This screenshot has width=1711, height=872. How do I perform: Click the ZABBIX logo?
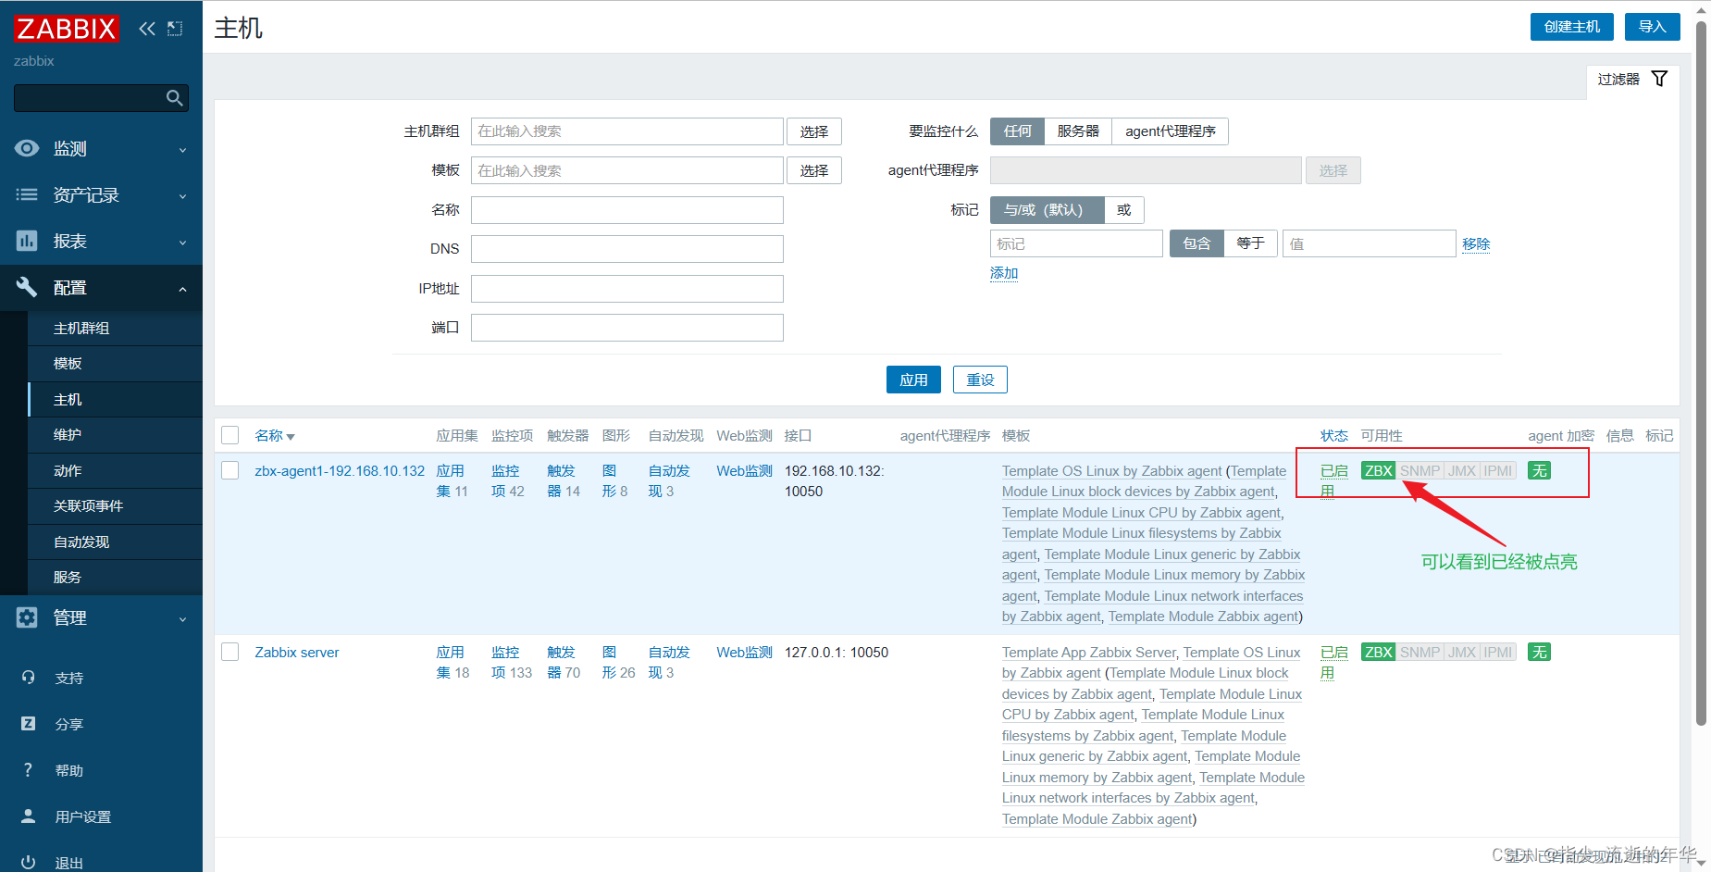66,29
